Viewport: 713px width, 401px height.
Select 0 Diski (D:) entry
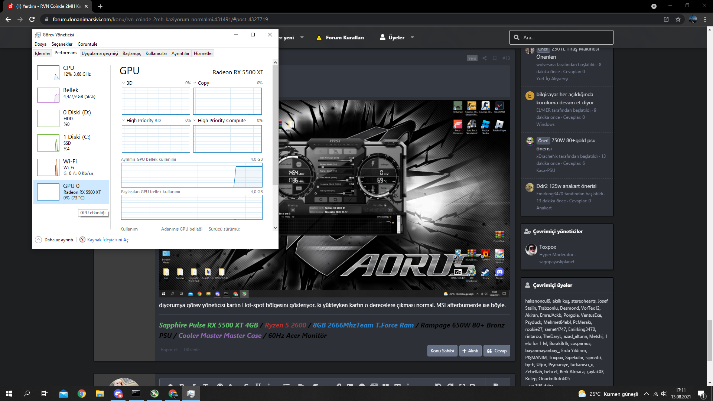click(71, 118)
